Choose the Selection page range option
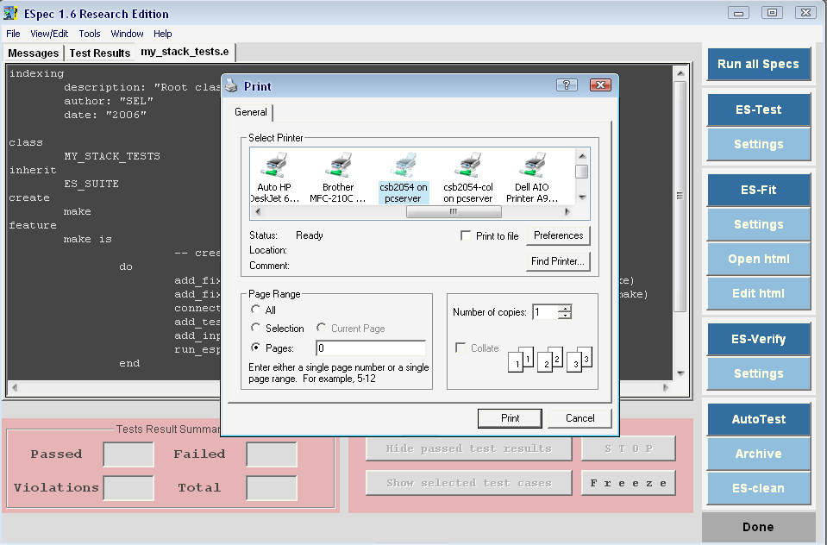This screenshot has width=827, height=545. [x=256, y=328]
